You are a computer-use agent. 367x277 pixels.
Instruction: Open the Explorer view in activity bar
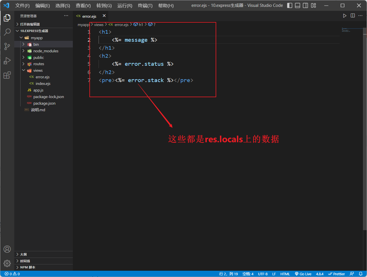7,18
